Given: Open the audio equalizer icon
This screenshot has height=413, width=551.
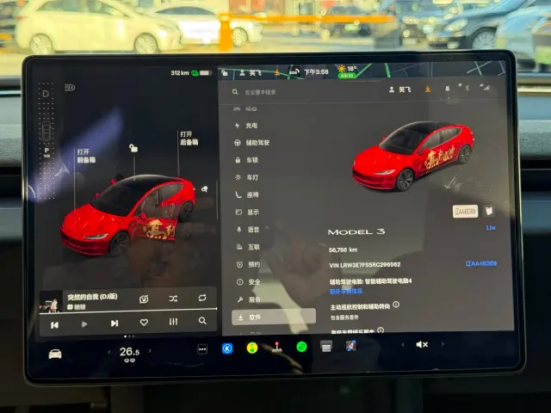Looking at the screenshot, I should [173, 321].
